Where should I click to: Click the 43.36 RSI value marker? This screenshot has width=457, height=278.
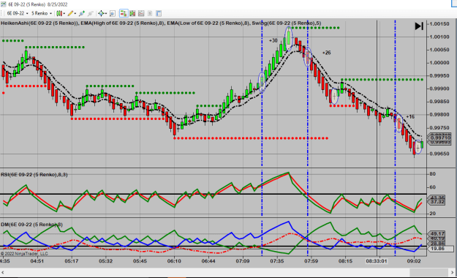tap(437, 198)
